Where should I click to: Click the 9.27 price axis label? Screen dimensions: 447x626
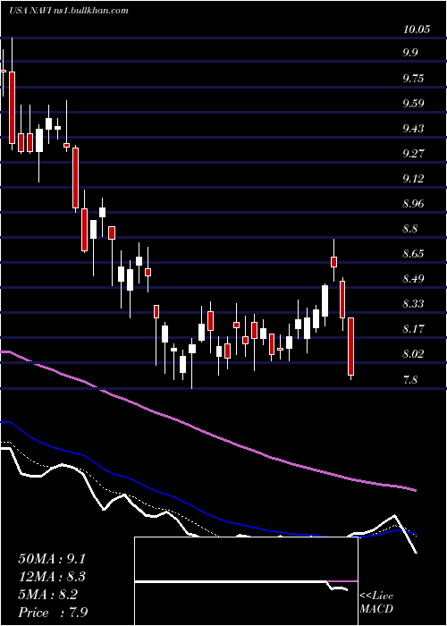click(x=413, y=153)
